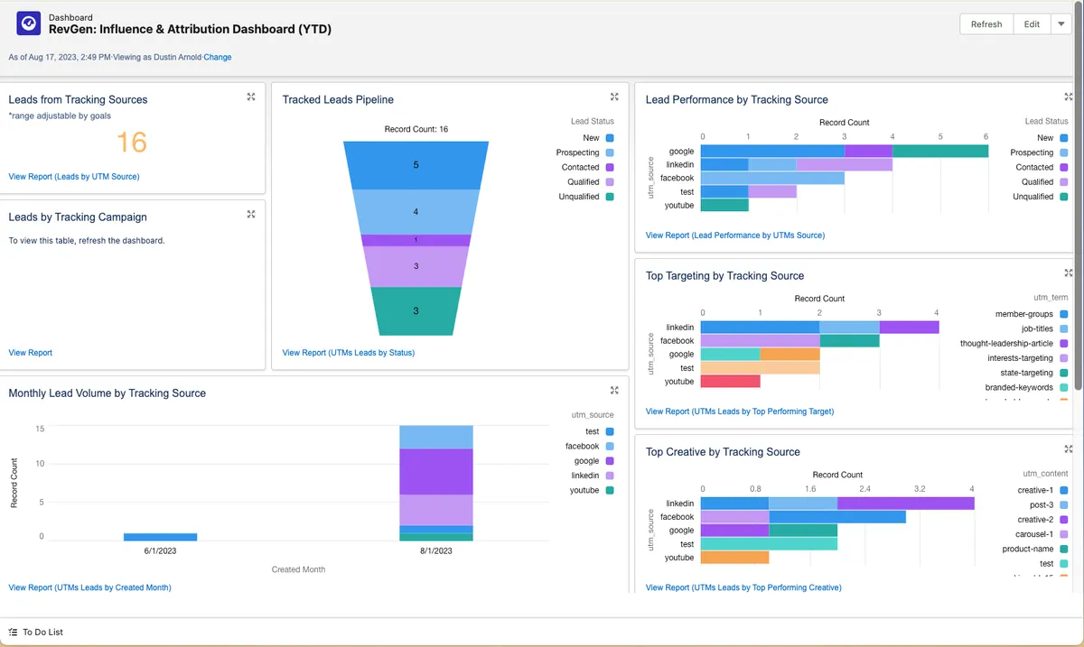Image resolution: width=1084 pixels, height=647 pixels.
Task: Click the state-targeting legend swatch
Action: (1064, 373)
